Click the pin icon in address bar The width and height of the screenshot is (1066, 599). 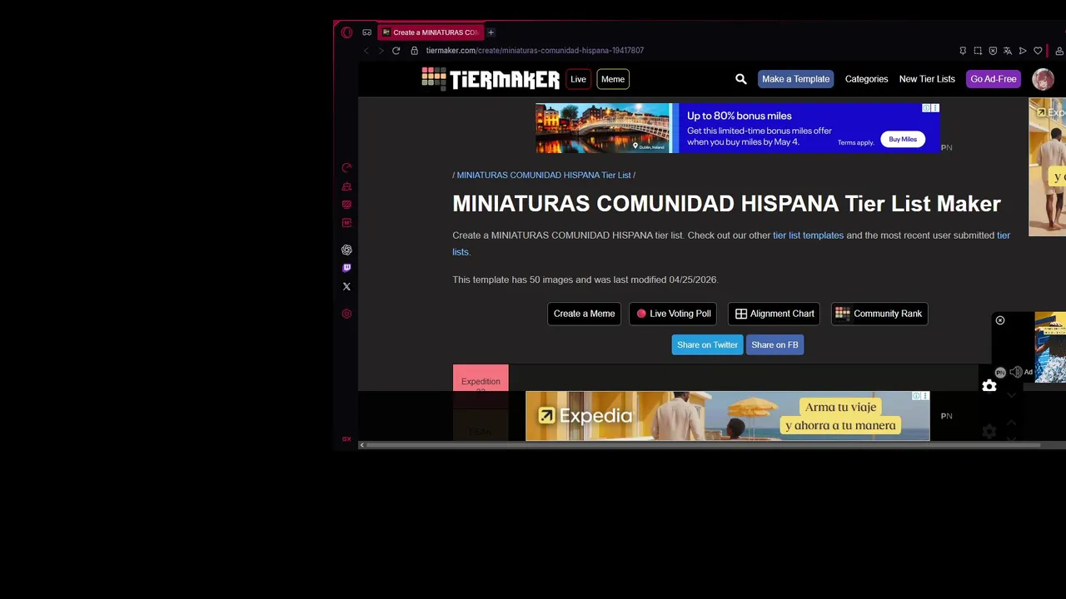963,51
